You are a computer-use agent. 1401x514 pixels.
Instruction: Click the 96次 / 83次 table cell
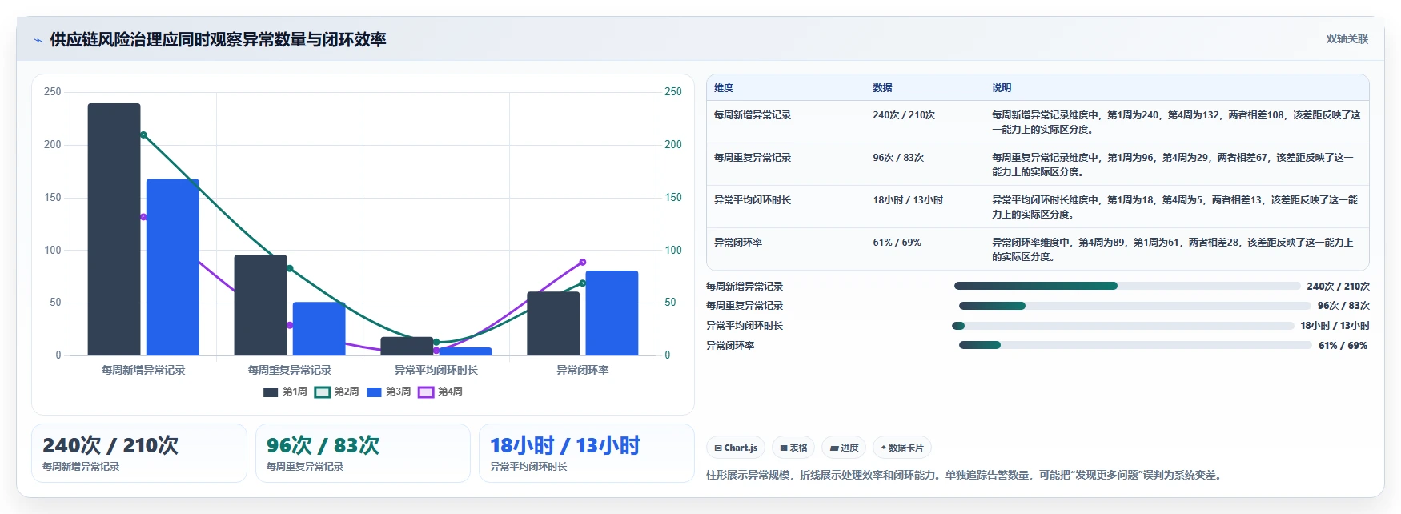[x=898, y=158]
